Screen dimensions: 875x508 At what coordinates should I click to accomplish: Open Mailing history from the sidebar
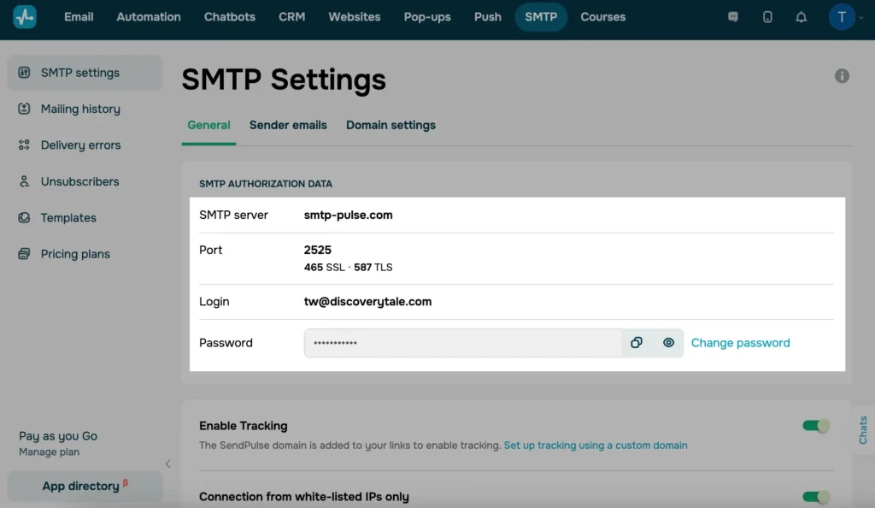[79, 109]
